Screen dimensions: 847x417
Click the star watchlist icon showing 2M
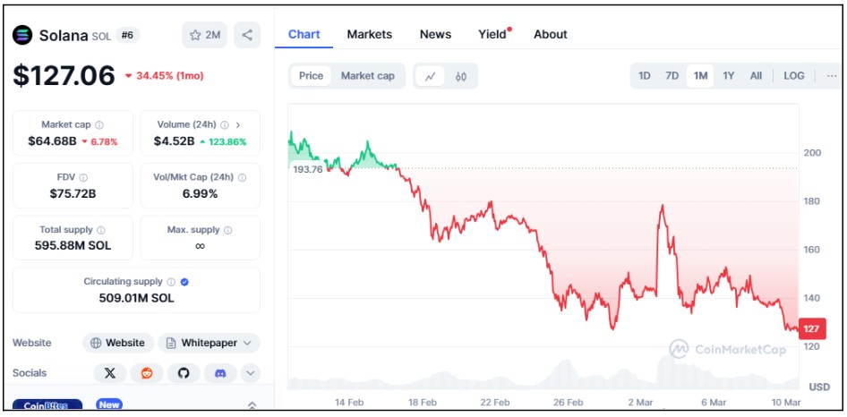pyautogui.click(x=204, y=35)
